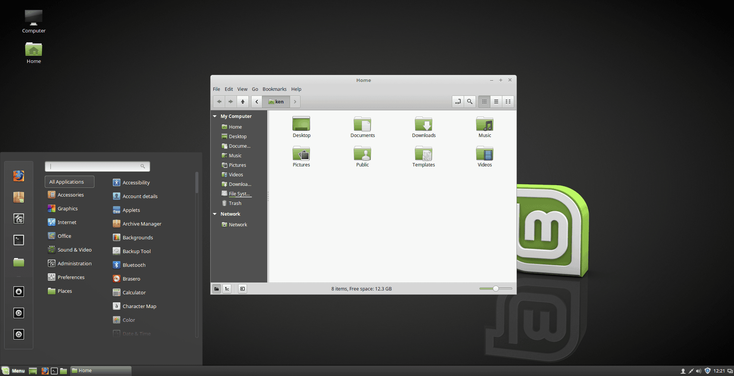Launch Firefox from menu favorites
734x376 pixels.
point(19,176)
